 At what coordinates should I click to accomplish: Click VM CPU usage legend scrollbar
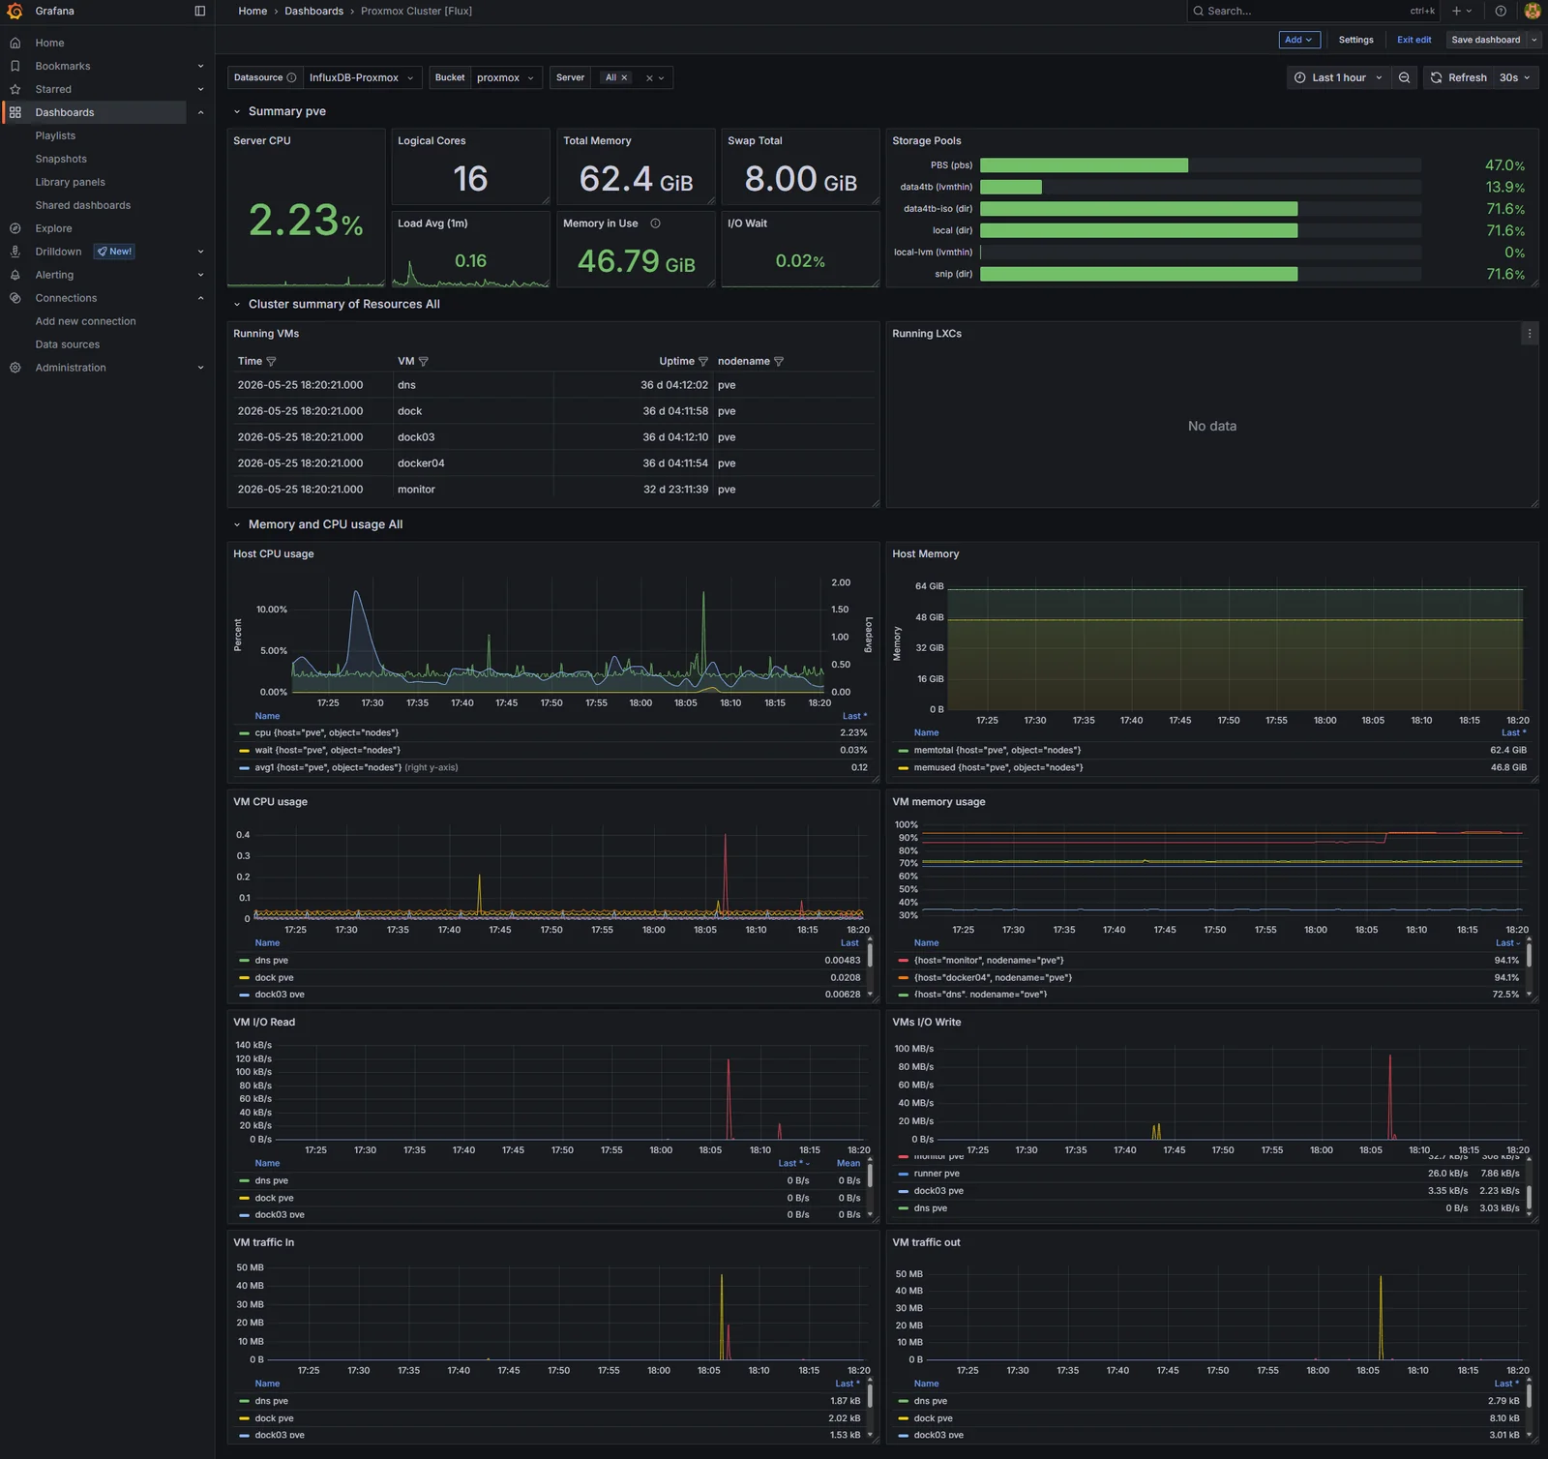[x=870, y=954]
